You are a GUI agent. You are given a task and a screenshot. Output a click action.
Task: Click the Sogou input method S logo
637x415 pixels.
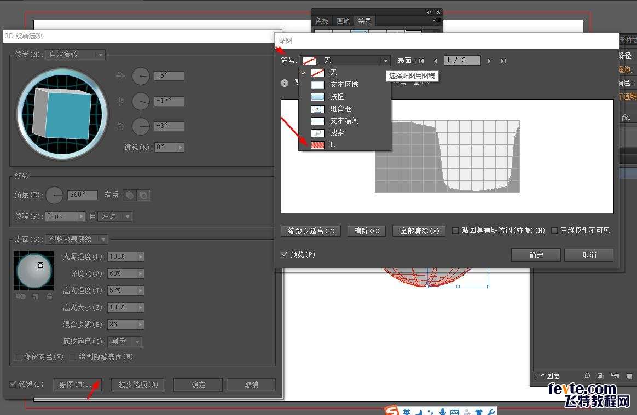(x=392, y=411)
